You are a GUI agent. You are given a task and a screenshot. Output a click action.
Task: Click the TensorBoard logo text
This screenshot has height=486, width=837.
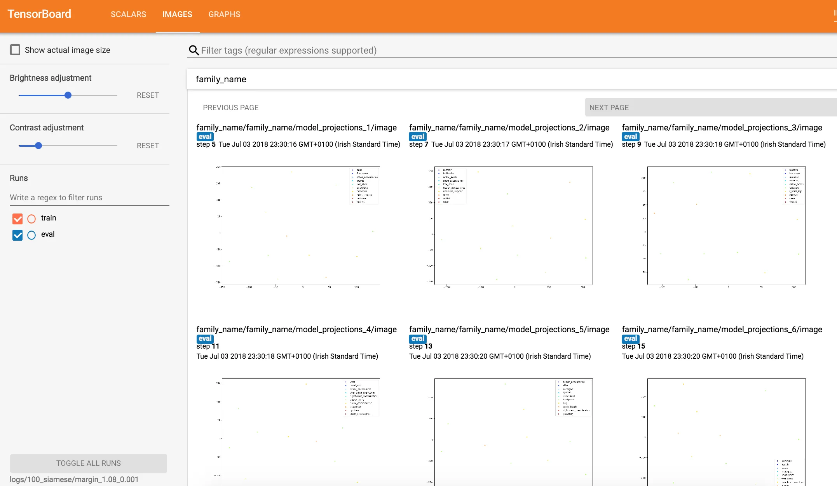pos(39,14)
